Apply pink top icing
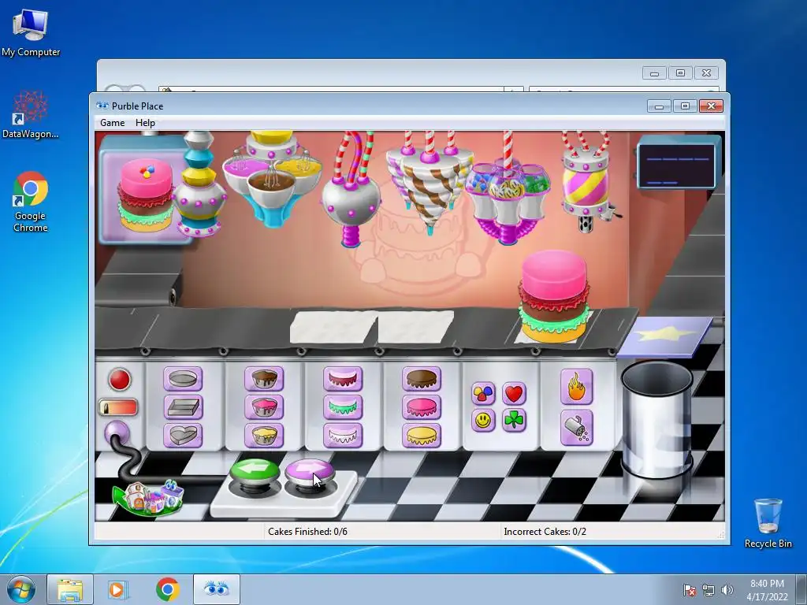 [422, 407]
